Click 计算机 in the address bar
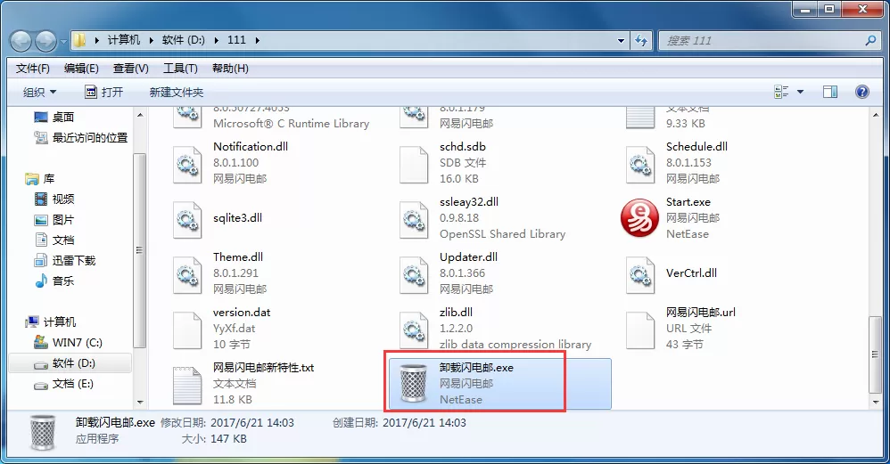Image resolution: width=890 pixels, height=464 pixels. (124, 40)
